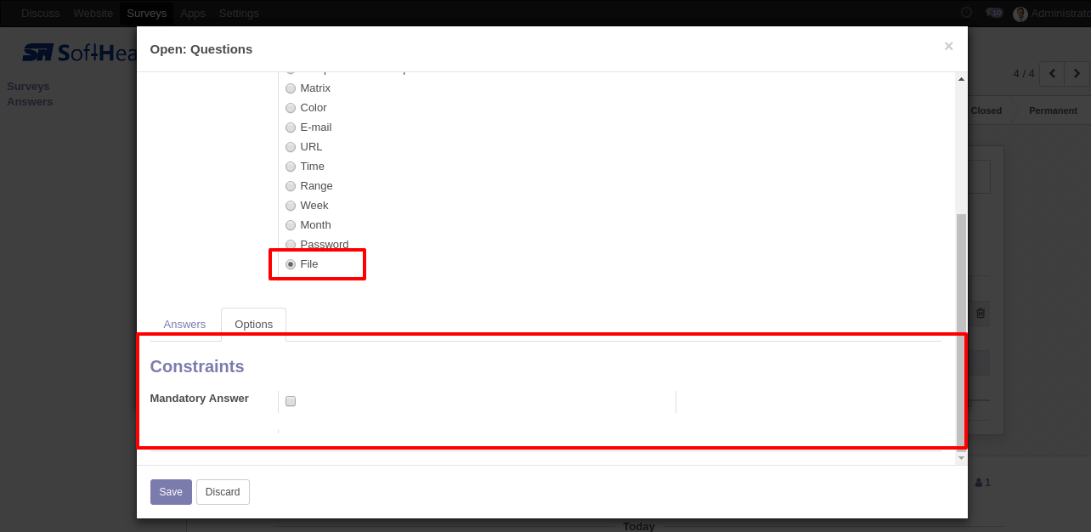Click scrollbar up arrow in dialog
Screen dimensions: 1091x532
click(x=961, y=79)
